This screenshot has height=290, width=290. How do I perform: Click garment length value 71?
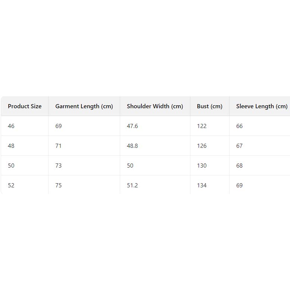(x=59, y=146)
